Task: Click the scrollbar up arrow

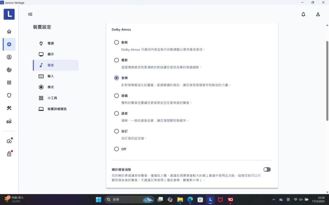Action: click(327, 25)
